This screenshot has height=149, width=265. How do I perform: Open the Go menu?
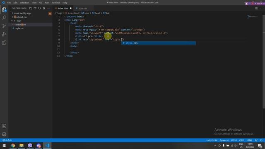coord(41,3)
